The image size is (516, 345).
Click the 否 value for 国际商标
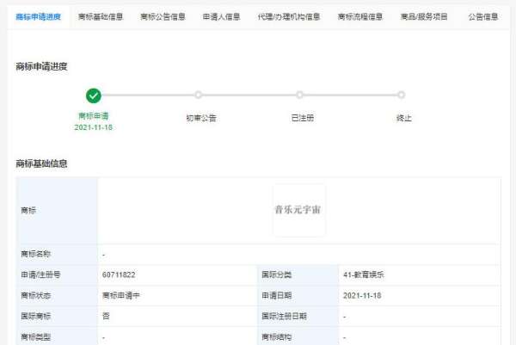tap(106, 317)
